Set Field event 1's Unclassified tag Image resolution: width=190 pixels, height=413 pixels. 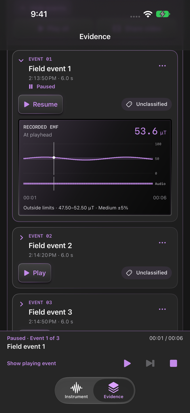click(147, 104)
